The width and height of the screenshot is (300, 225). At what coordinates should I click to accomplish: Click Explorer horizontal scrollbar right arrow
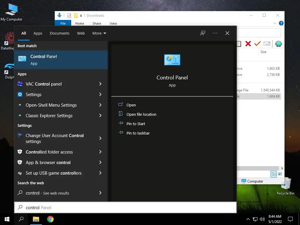pos(282,168)
